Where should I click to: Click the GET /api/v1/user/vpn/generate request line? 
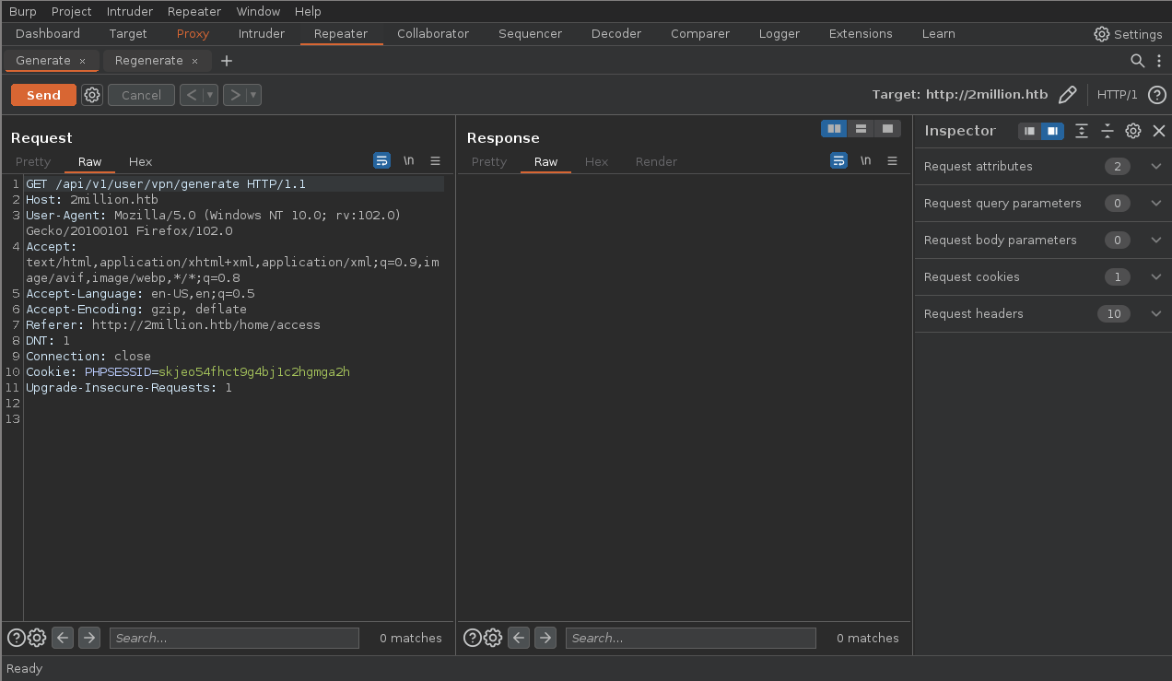click(166, 184)
